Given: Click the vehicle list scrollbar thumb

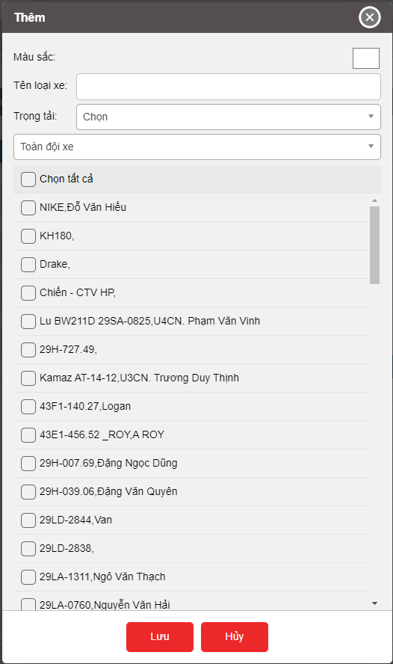Looking at the screenshot, I should point(374,245).
